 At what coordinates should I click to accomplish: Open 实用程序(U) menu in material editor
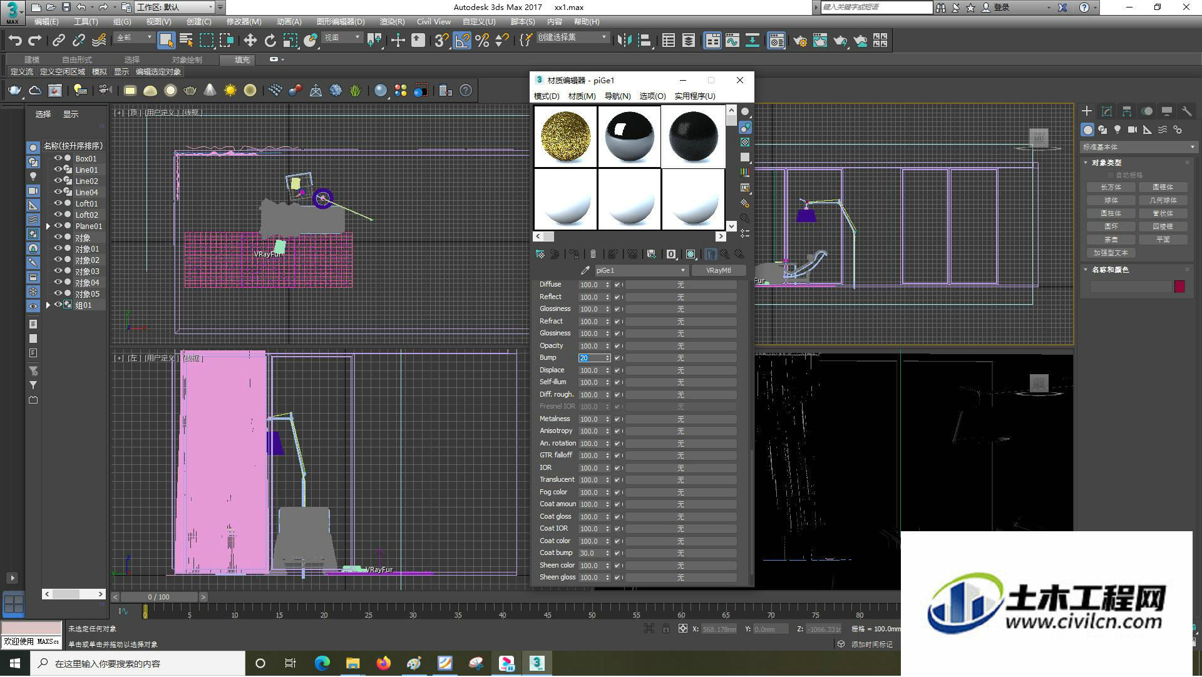[694, 96]
